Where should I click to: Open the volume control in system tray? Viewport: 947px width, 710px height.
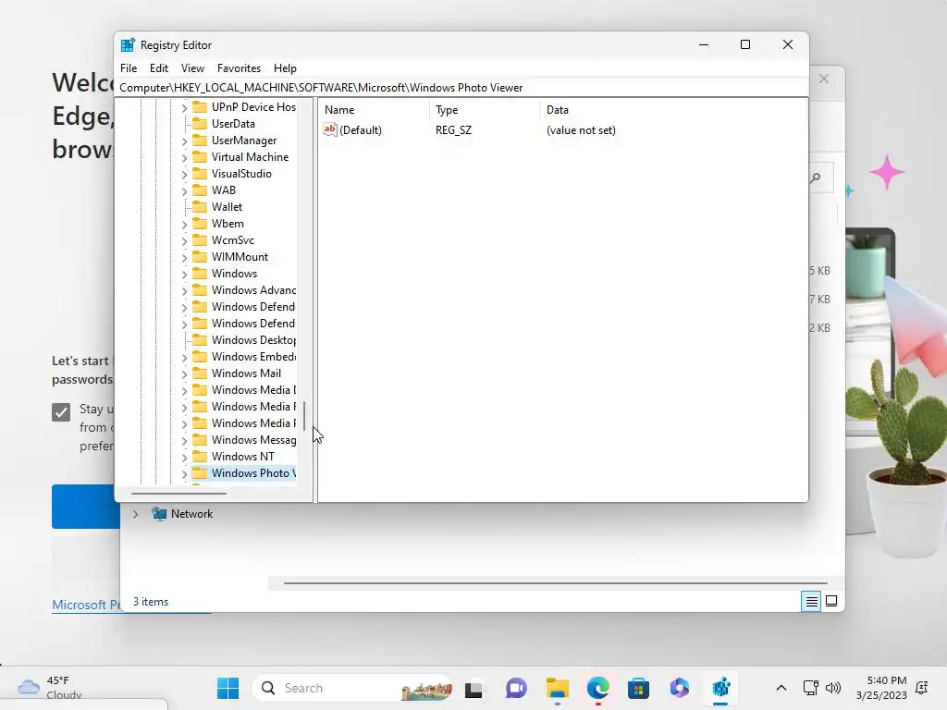[x=833, y=688]
